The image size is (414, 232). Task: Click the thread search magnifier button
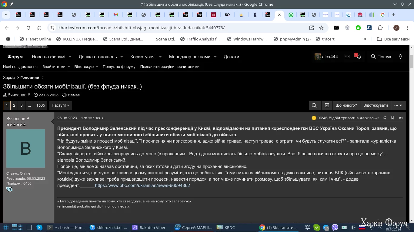tap(314, 105)
